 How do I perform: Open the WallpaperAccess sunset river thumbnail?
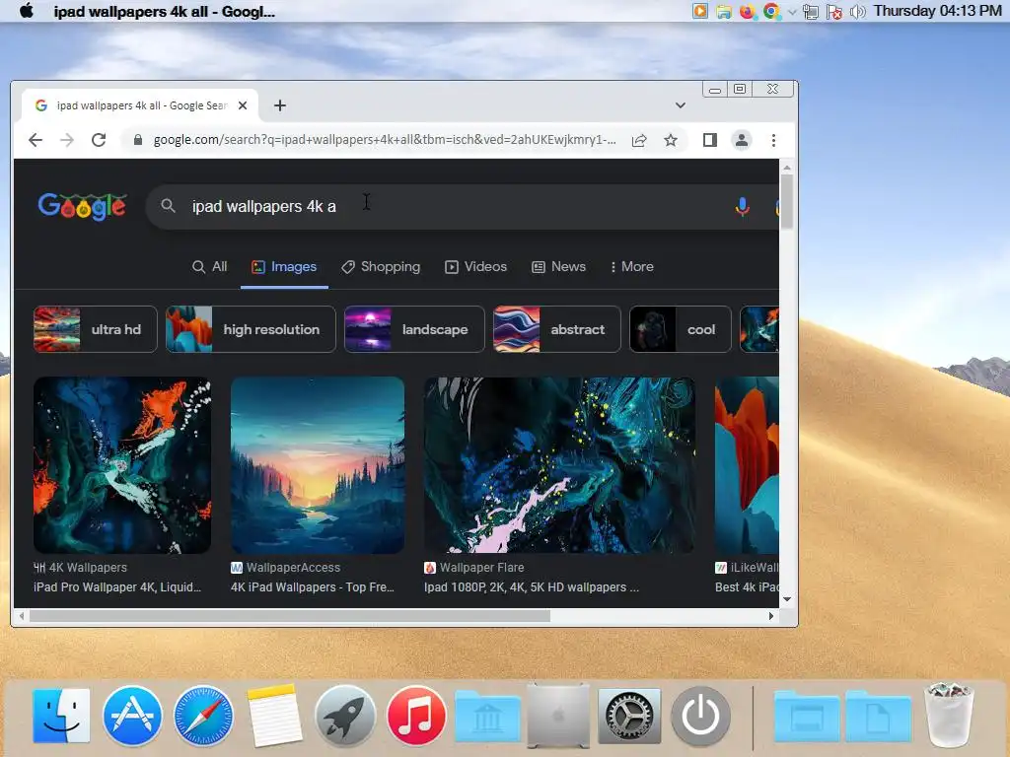pyautogui.click(x=318, y=465)
